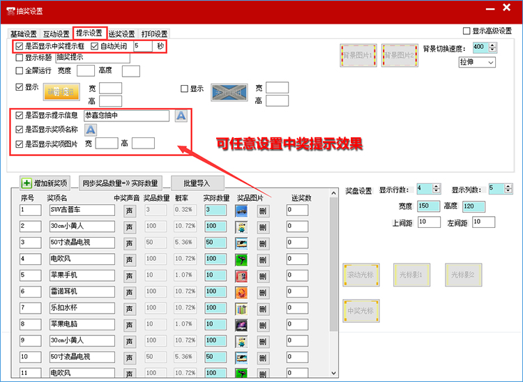Increase 显示行数 using the up arrow
The height and width of the screenshot is (382, 523).
tap(437, 186)
